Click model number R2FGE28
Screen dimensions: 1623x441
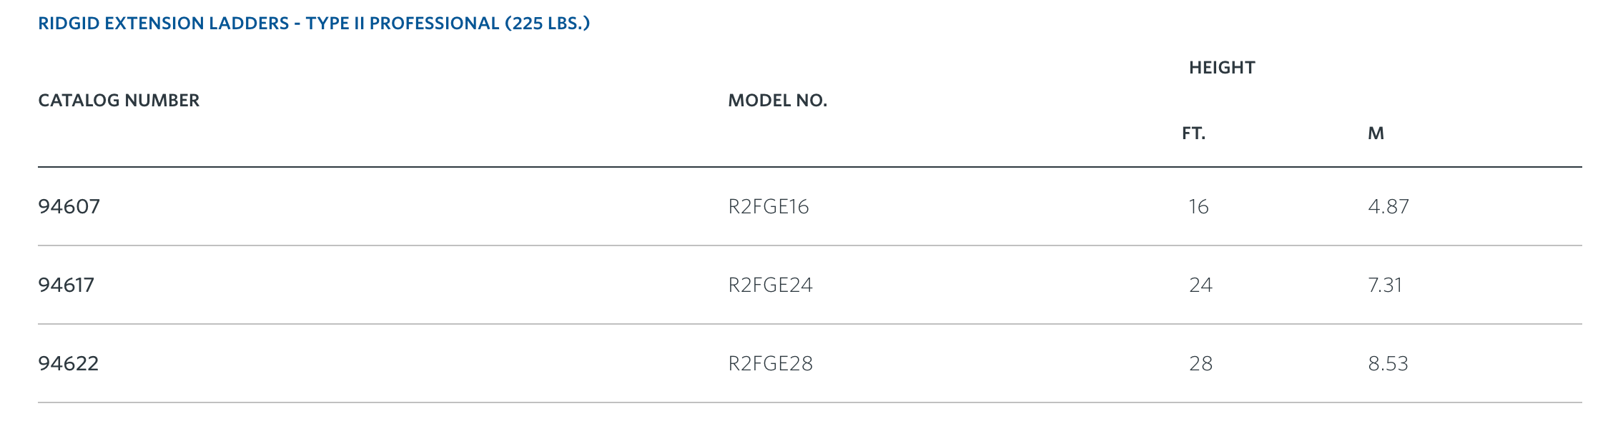click(x=771, y=364)
